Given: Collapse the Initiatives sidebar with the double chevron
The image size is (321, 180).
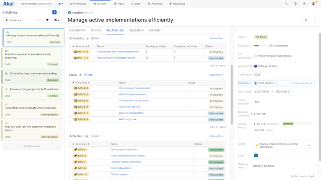Looking at the screenshot, I should (59, 12).
